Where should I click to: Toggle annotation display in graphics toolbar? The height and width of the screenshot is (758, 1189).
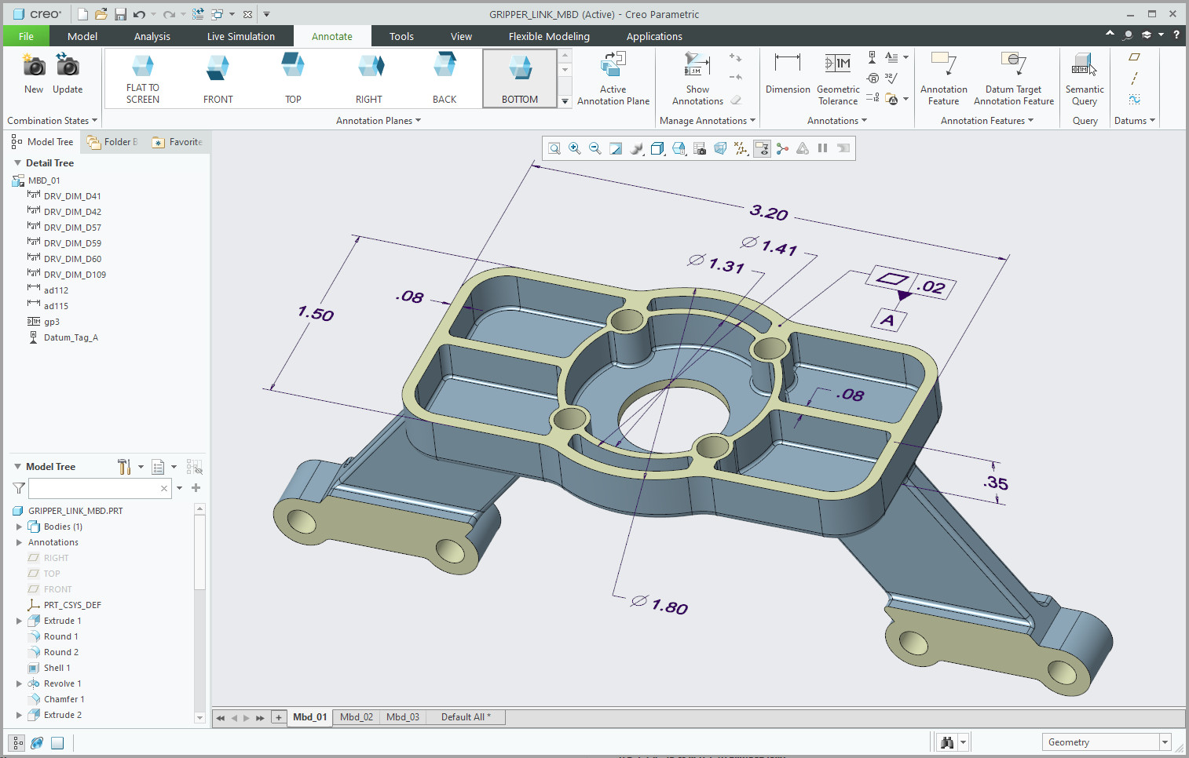762,148
